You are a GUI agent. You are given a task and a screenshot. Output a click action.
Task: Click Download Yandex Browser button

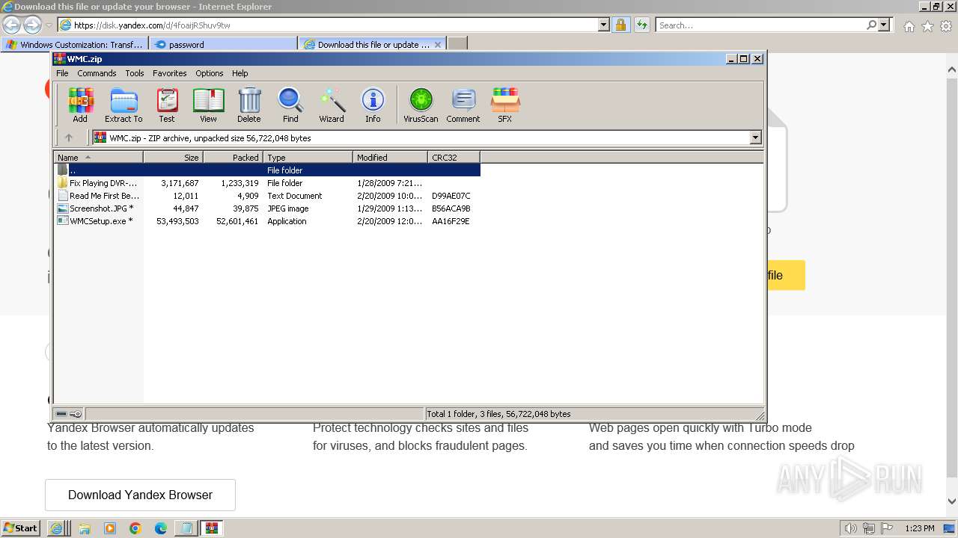pos(140,495)
